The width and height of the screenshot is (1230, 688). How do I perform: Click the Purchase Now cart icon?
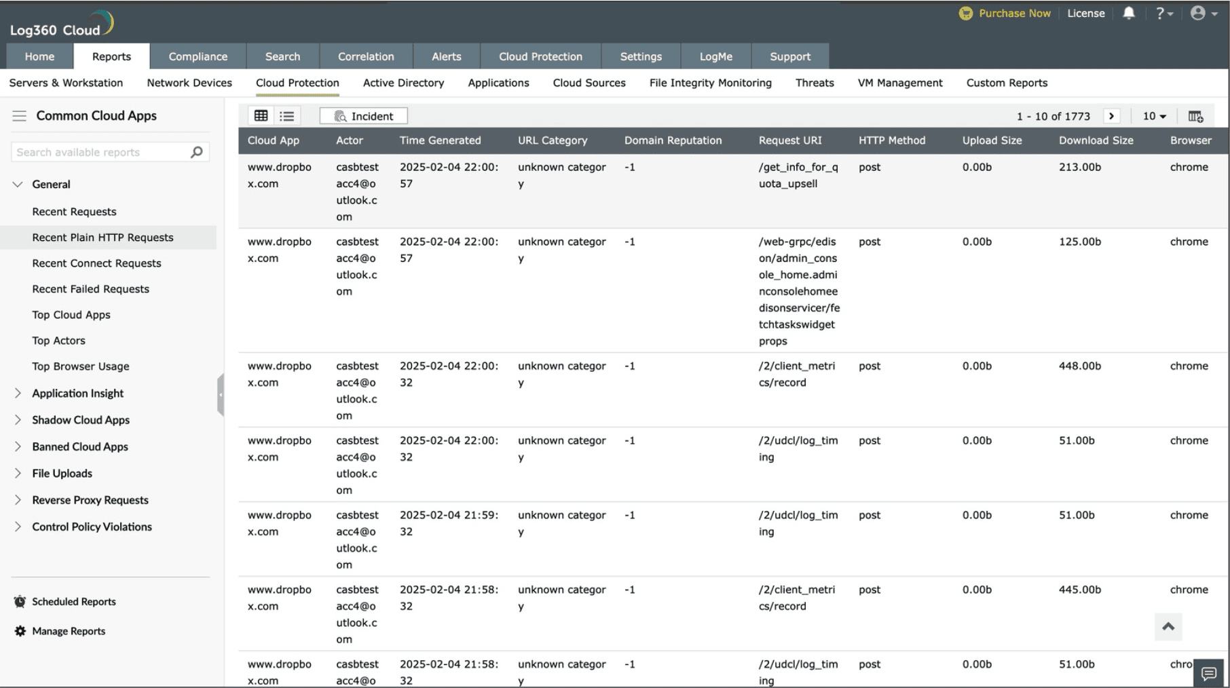[965, 14]
